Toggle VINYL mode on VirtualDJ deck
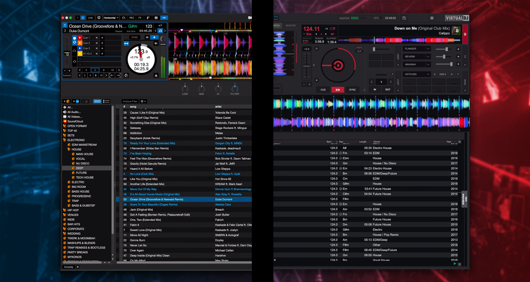Viewport: 530px width, 282px height. click(359, 47)
